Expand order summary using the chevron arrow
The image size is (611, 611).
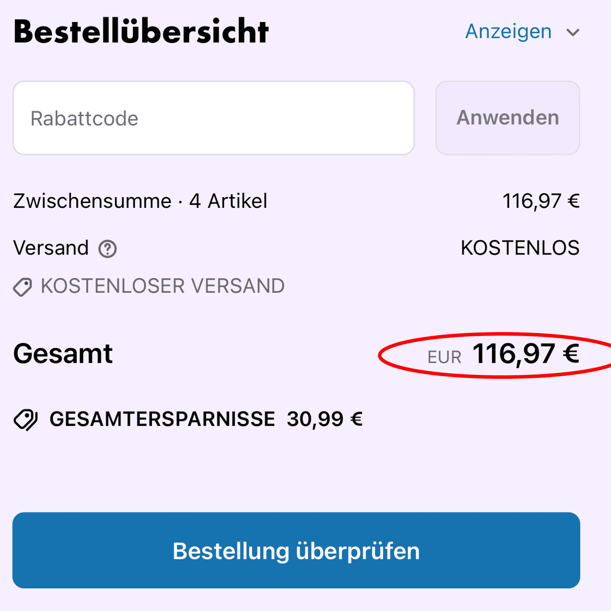click(x=573, y=32)
